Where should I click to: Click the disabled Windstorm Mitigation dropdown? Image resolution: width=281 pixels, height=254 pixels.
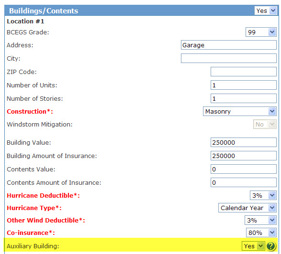pyautogui.click(x=265, y=124)
